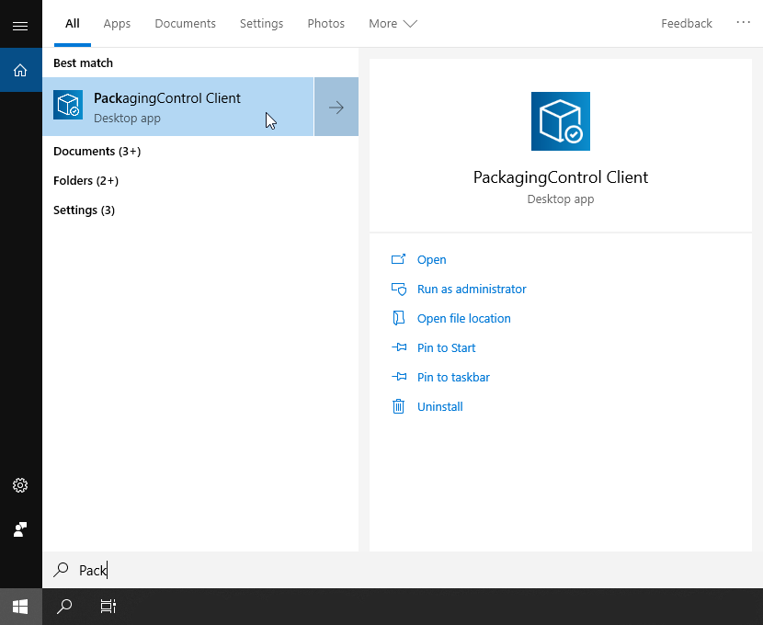Click the large PackagingControl Client app icon
This screenshot has width=763, height=625.
click(560, 121)
